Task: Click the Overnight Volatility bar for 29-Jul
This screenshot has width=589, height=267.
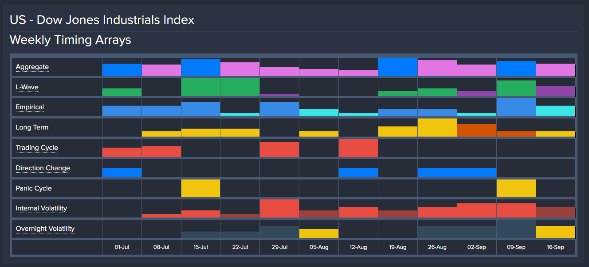Action: (x=279, y=232)
